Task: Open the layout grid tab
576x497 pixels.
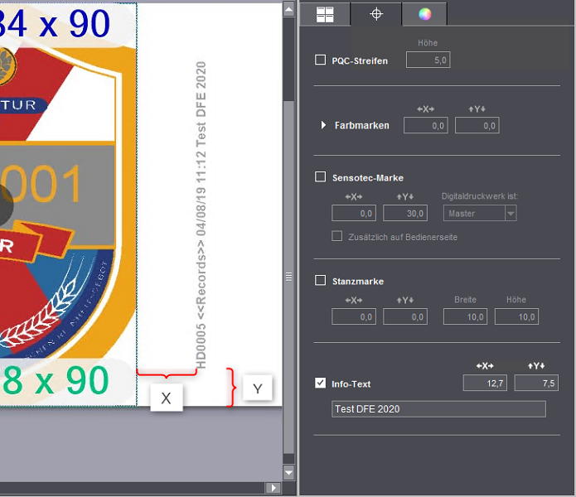Action: click(325, 13)
